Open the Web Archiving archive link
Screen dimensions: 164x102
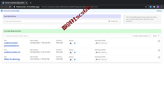point(12,59)
